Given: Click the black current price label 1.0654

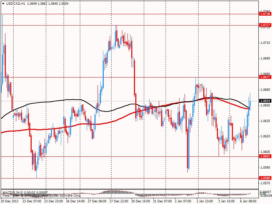Looking at the screenshot, I should pos(265,101).
